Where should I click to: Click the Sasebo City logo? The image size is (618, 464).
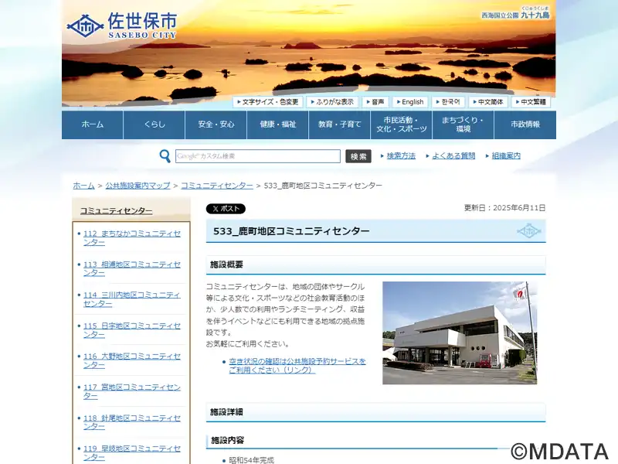point(122,26)
